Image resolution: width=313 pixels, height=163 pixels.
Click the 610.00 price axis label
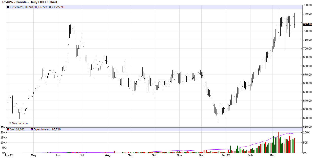pos(307,127)
